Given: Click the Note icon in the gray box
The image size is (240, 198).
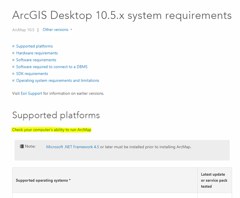Looking at the screenshot, I should point(22,146).
